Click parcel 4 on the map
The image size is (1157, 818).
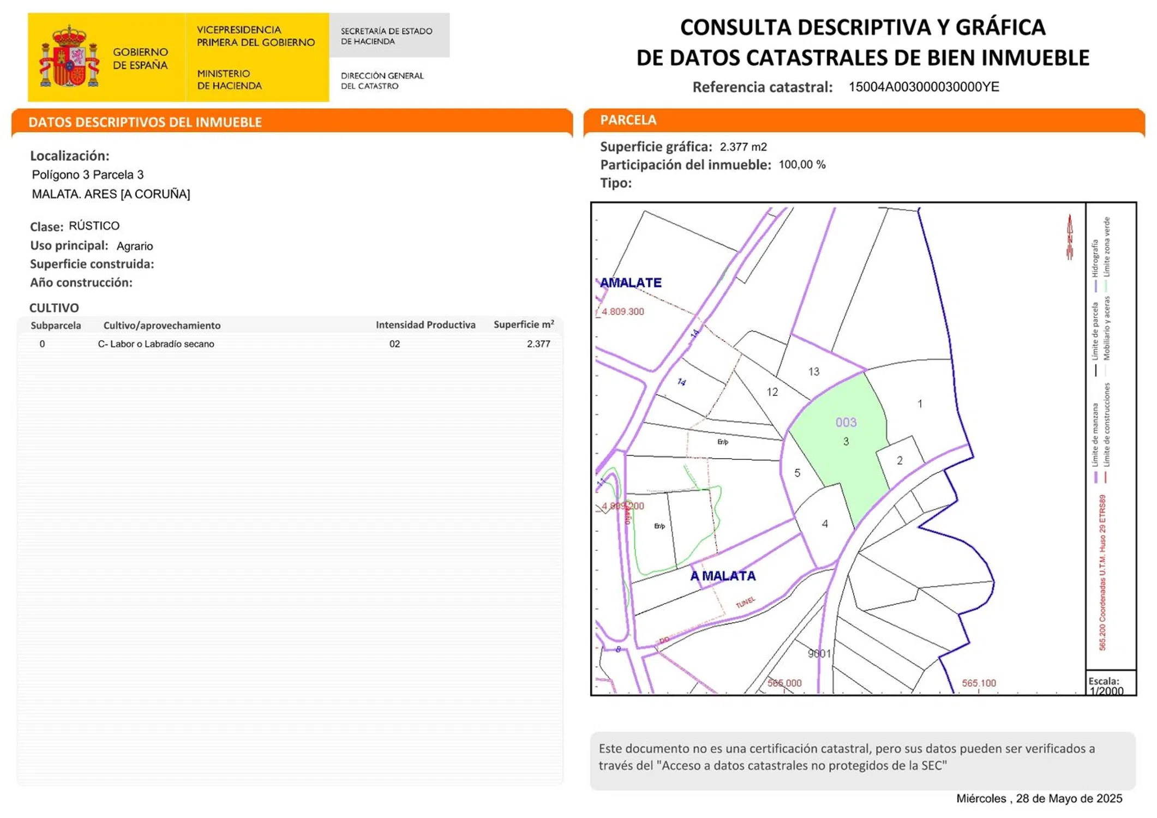click(x=824, y=524)
